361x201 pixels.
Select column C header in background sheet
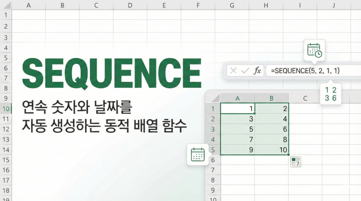point(96,5)
